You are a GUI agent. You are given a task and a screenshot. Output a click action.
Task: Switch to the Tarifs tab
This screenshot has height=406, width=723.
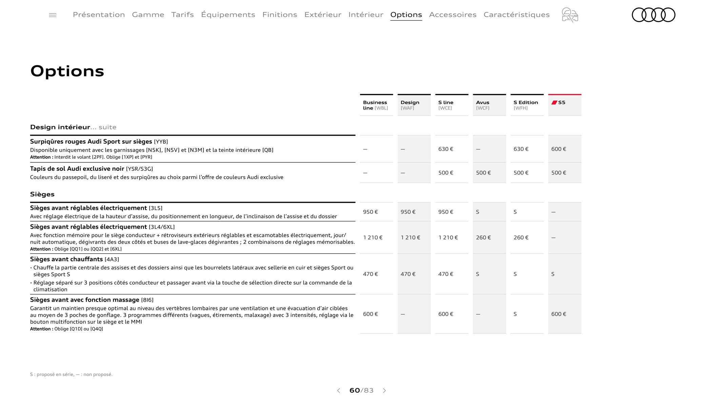pyautogui.click(x=182, y=15)
